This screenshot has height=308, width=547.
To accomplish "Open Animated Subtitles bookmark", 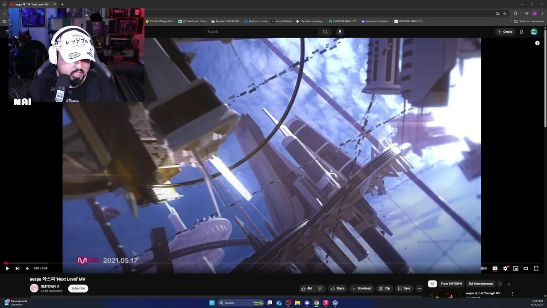I will [x=376, y=21].
